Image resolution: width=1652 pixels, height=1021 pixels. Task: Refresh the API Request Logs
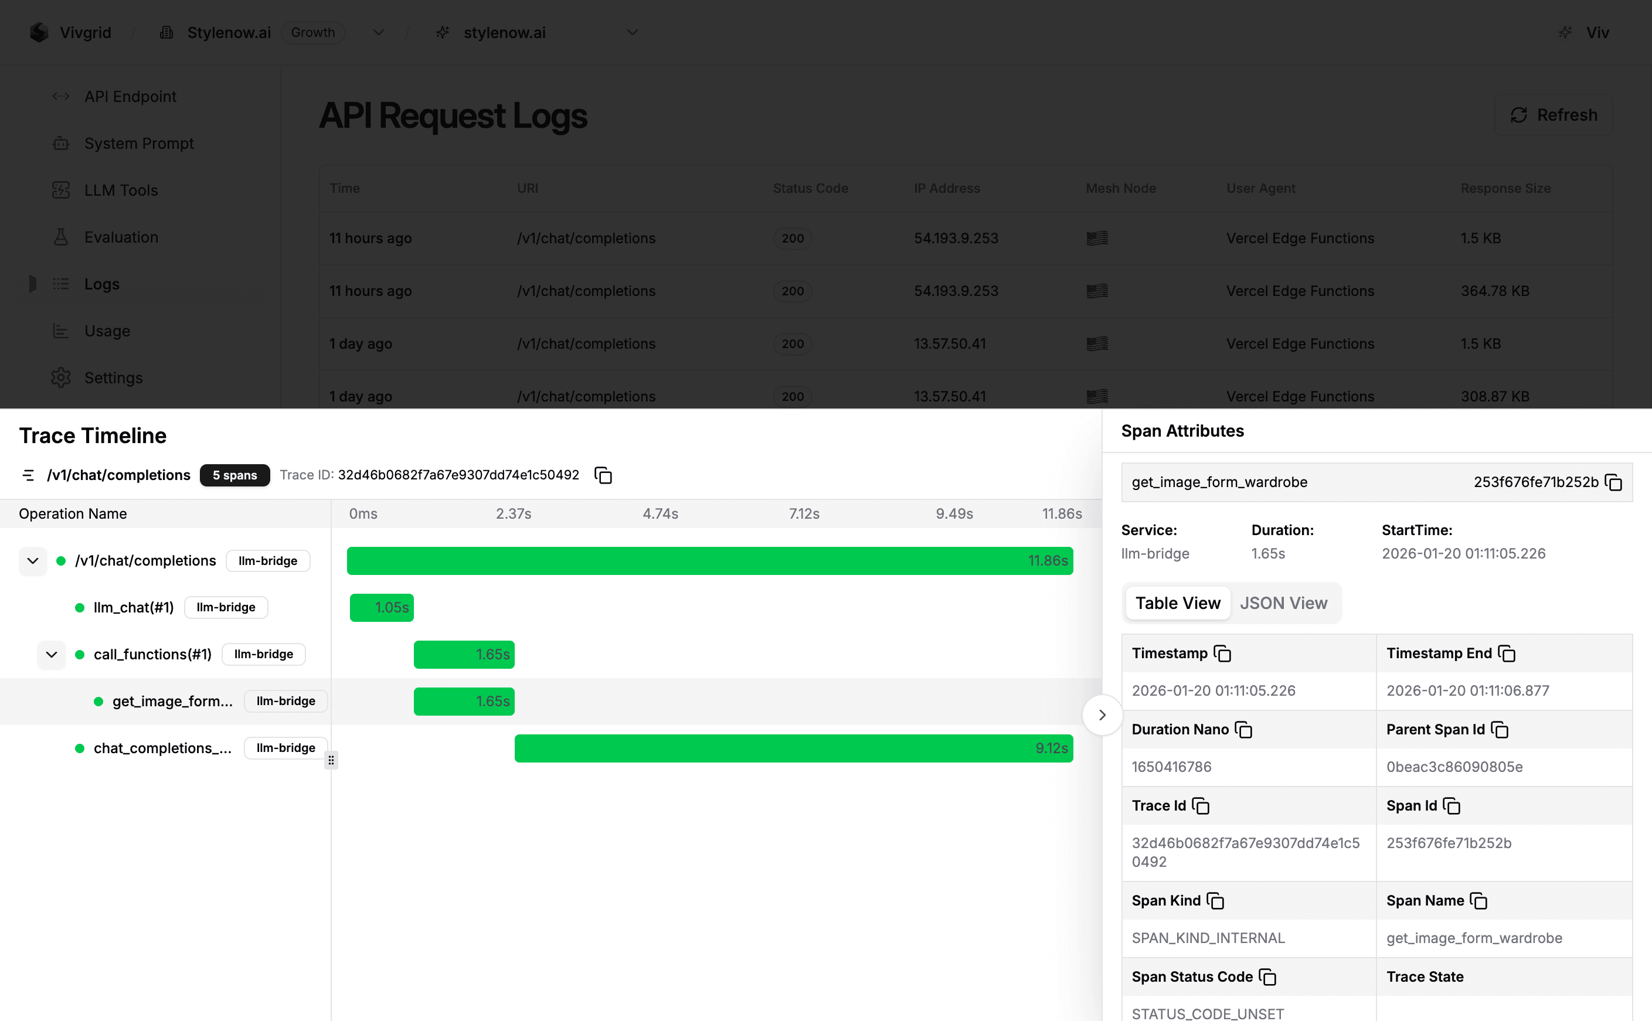[1554, 114]
